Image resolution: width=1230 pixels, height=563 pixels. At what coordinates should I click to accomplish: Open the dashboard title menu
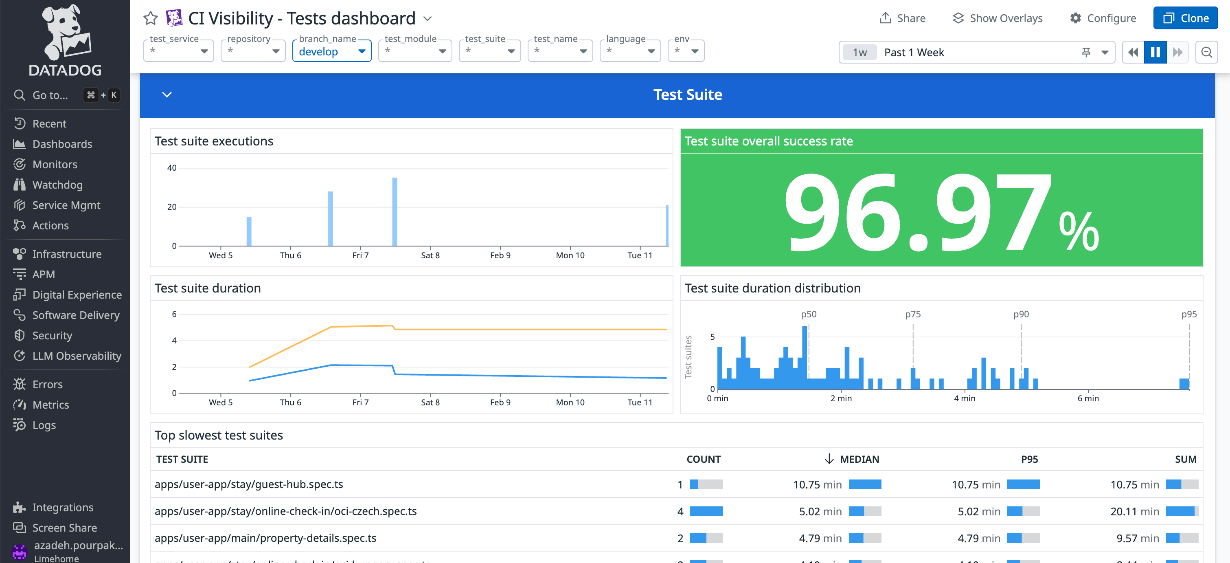coord(428,19)
